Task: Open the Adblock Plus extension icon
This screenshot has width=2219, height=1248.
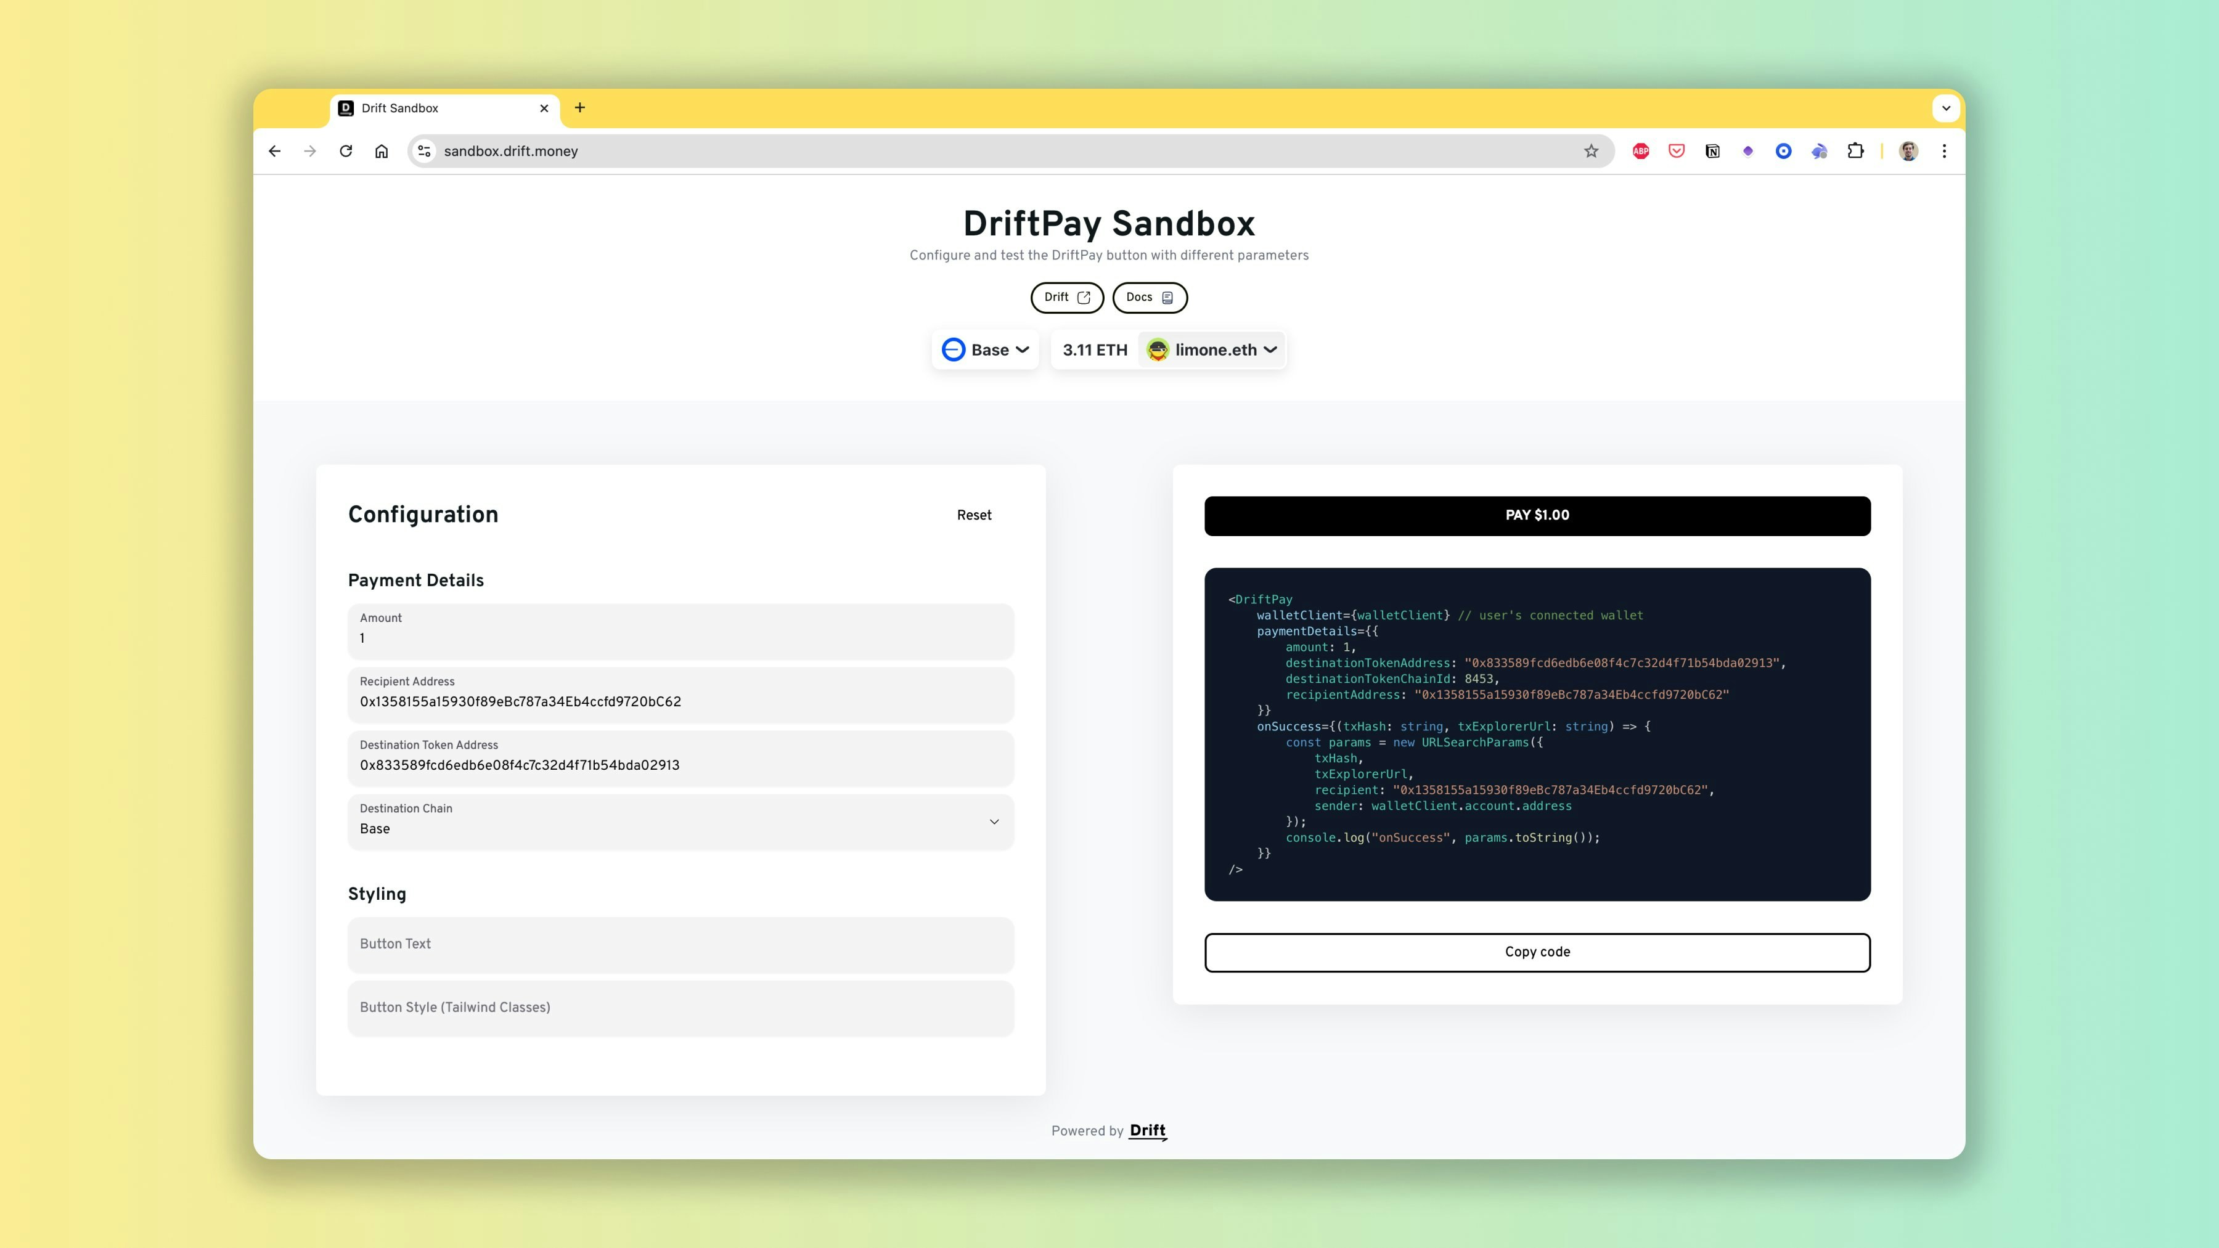Action: pos(1641,152)
